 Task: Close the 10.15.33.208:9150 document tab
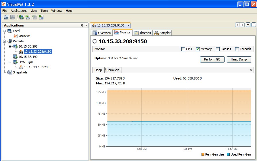[128, 26]
